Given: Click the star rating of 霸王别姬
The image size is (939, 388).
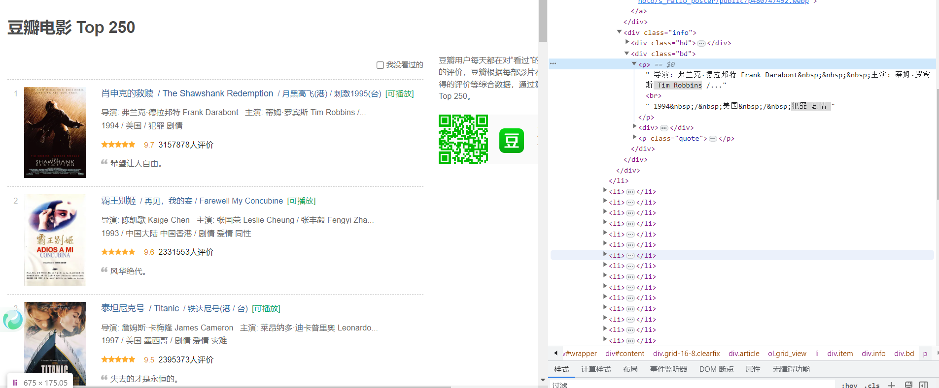Looking at the screenshot, I should (x=118, y=252).
